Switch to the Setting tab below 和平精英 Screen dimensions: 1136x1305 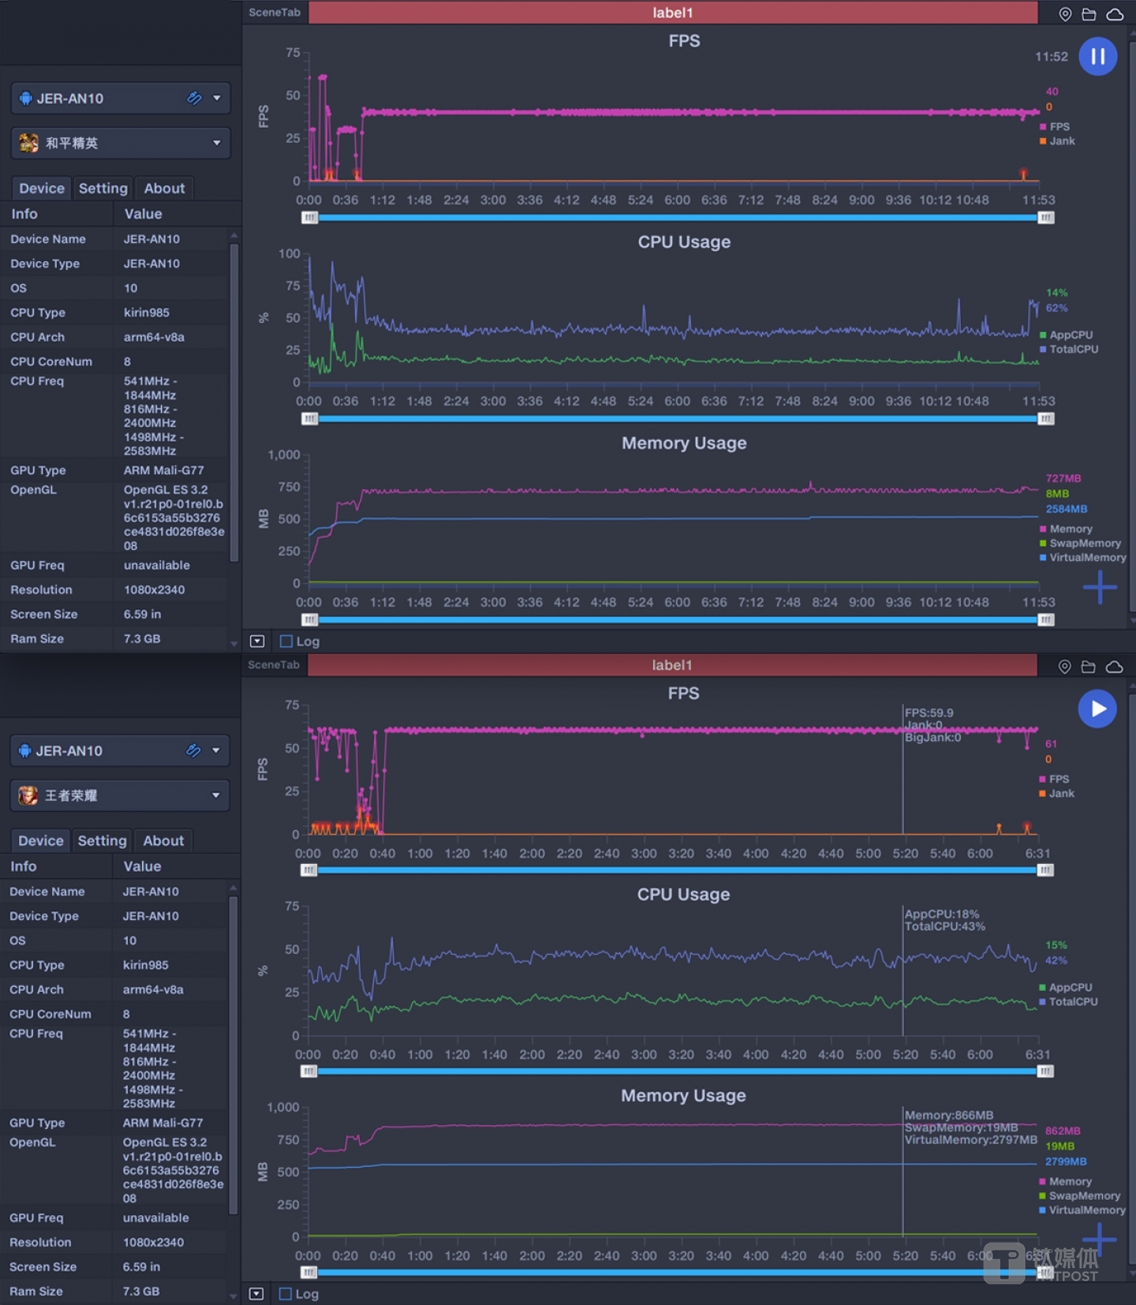103,188
